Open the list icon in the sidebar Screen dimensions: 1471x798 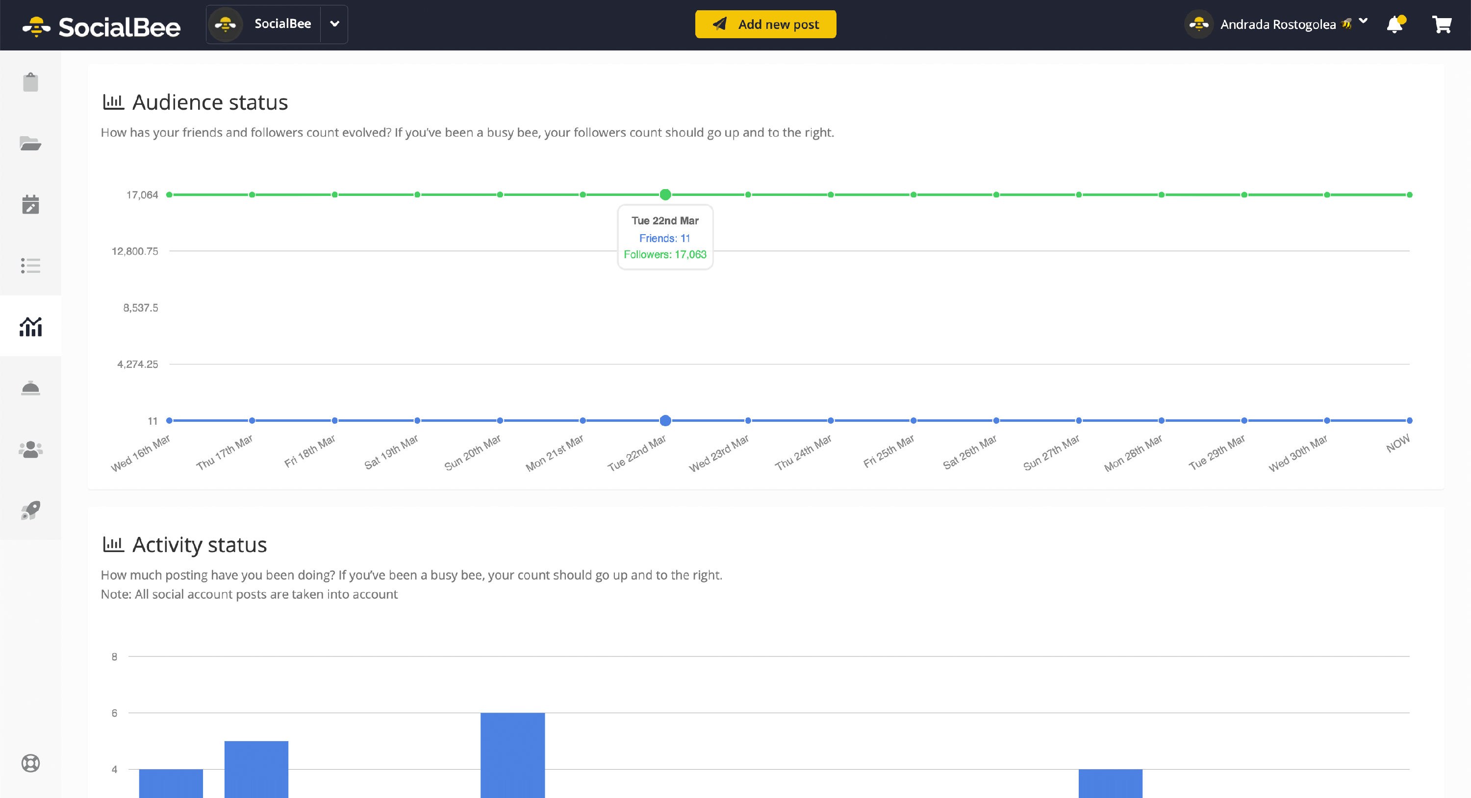coord(30,266)
